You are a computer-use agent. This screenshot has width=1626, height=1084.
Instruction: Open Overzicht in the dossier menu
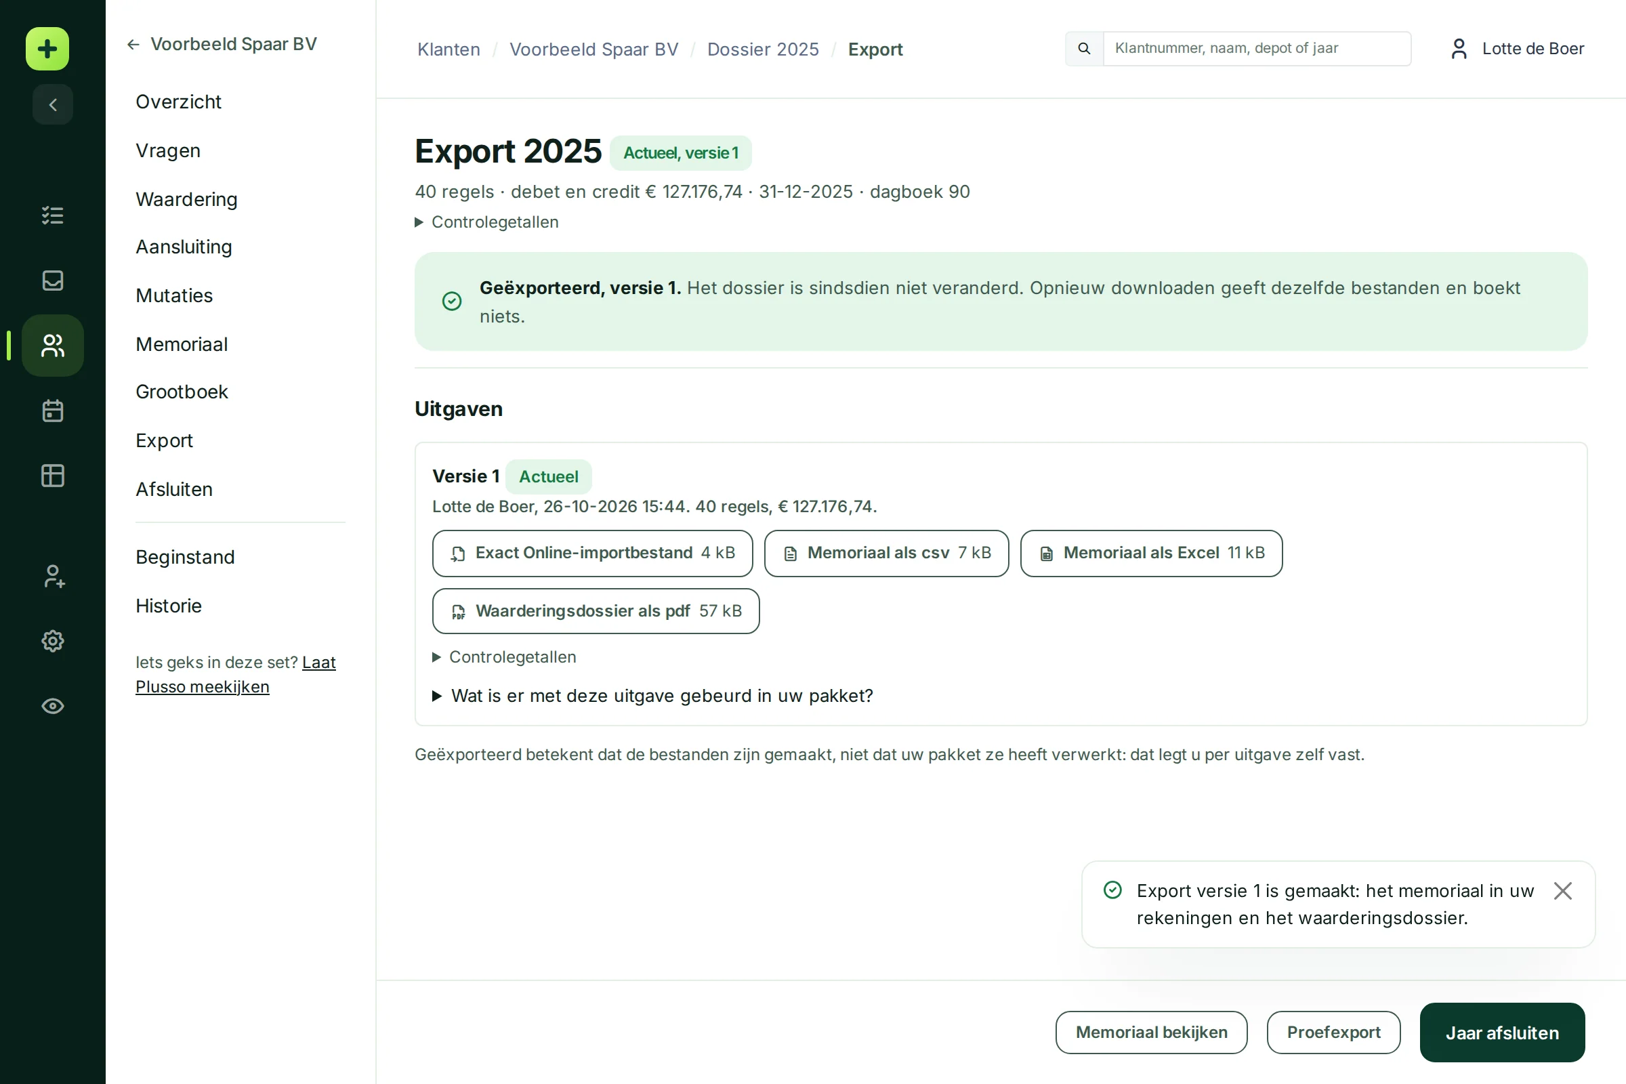[178, 102]
